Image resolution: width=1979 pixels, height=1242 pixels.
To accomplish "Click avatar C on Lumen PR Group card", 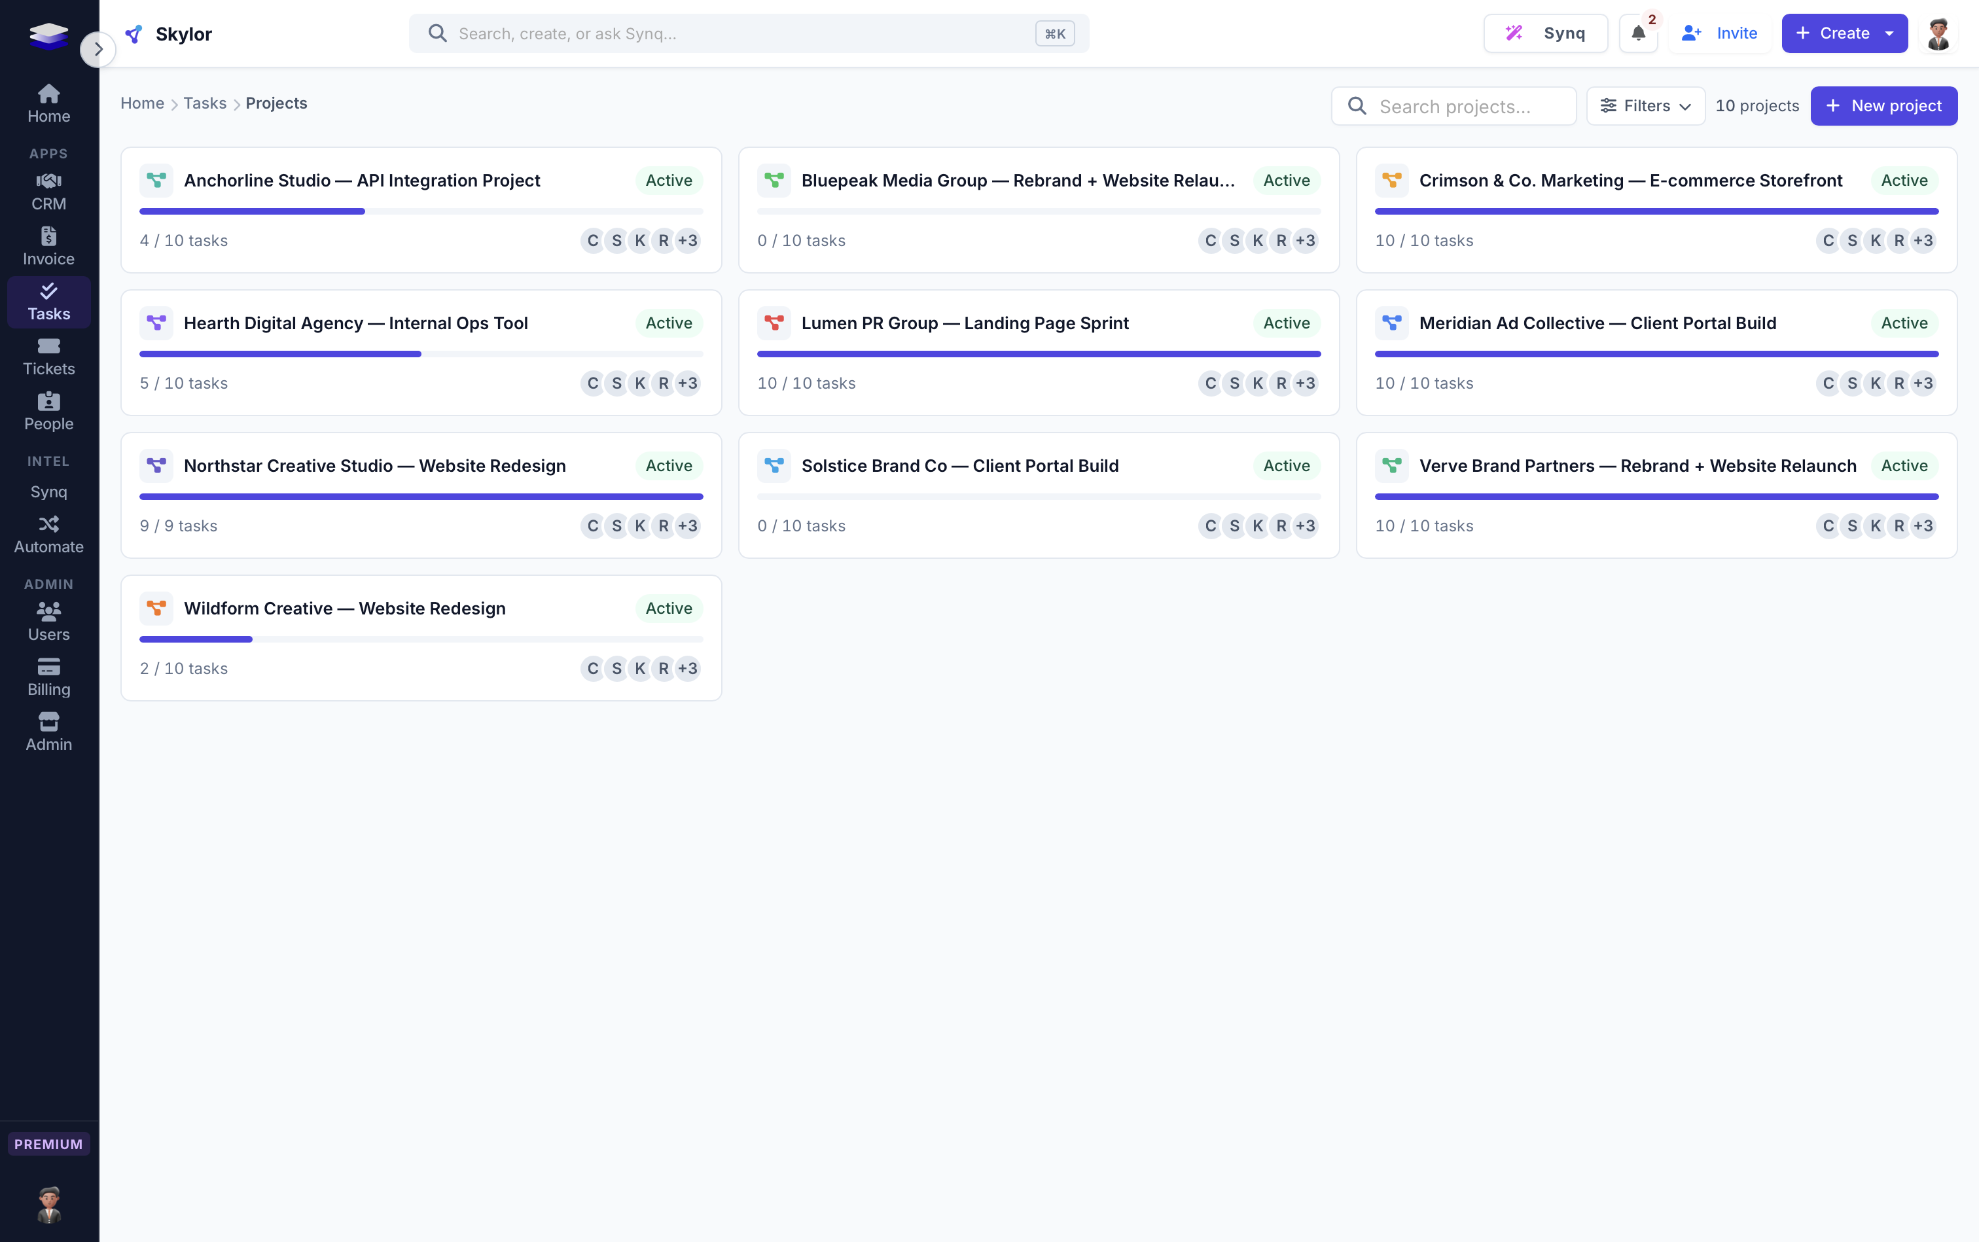I will coord(1210,383).
